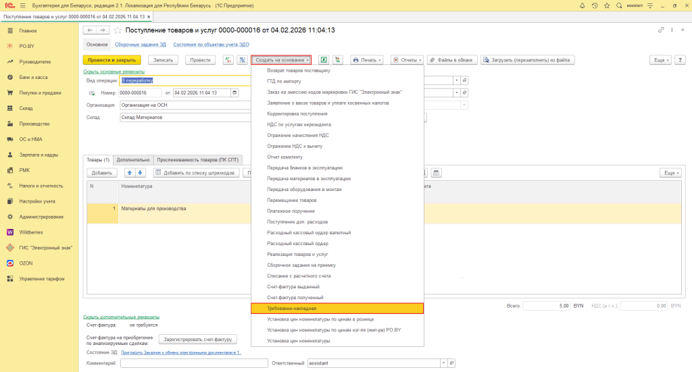Open notifications bell in the title bar
This screenshot has height=372, width=692.
pyautogui.click(x=582, y=5)
